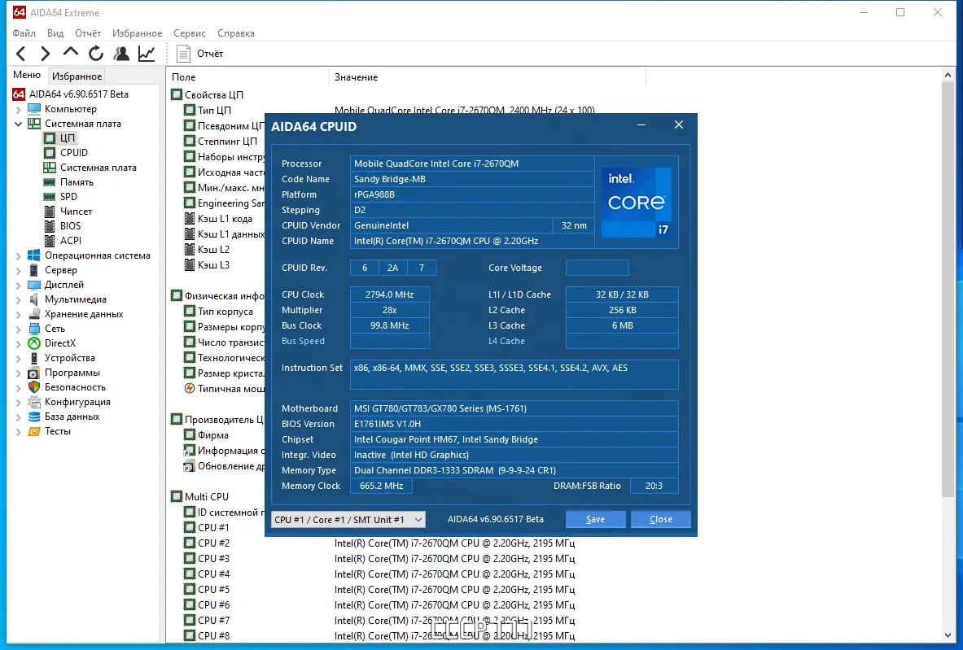Select the CPUID item in the tree

[x=73, y=153]
